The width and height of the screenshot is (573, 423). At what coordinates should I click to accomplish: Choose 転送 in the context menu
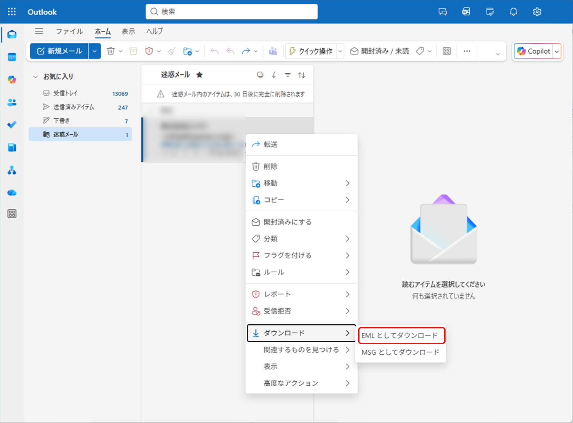pos(271,145)
